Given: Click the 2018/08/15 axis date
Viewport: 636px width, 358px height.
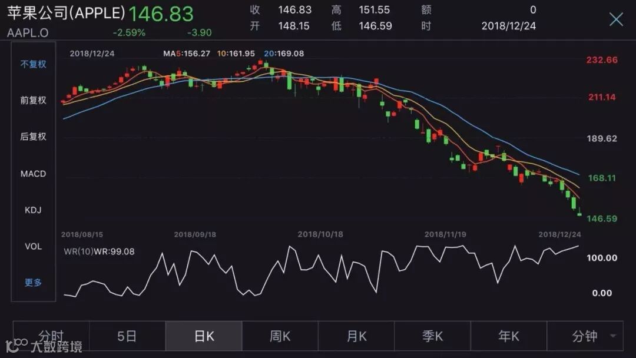Looking at the screenshot, I should pos(82,234).
